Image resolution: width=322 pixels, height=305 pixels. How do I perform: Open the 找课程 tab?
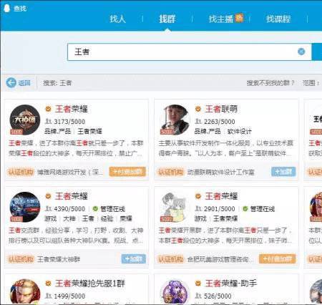(278, 19)
